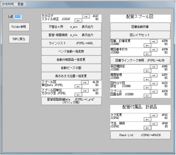Run 不整合ヶ所 e_mrc 表示出力
176x155 pixels.
[x=71, y=27]
